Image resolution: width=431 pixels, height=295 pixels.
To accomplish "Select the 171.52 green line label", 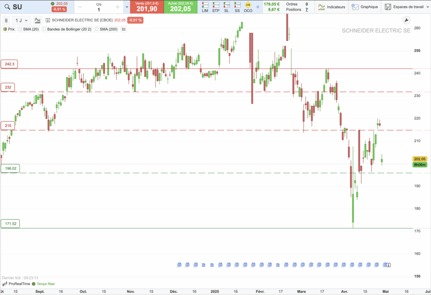I will coord(11,223).
